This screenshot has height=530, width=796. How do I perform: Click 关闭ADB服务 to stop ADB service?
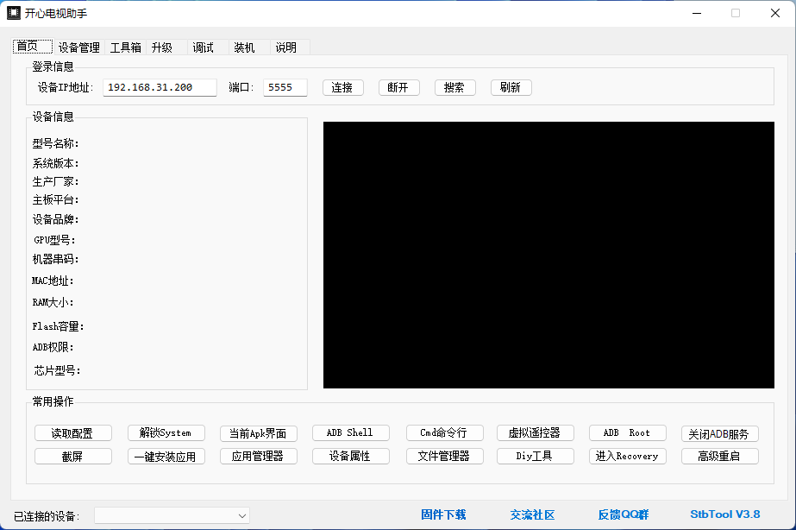[x=720, y=432]
